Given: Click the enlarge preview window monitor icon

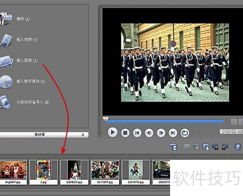Looking at the screenshot, I should pyautogui.click(x=173, y=147).
